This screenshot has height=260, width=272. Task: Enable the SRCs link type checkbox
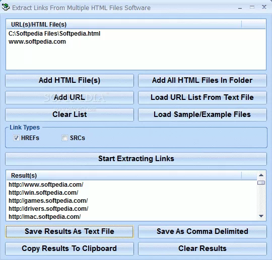click(64, 138)
